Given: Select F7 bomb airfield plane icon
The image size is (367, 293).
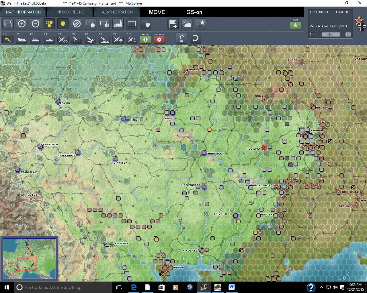Looking at the screenshot, I should pyautogui.click(x=90, y=39).
